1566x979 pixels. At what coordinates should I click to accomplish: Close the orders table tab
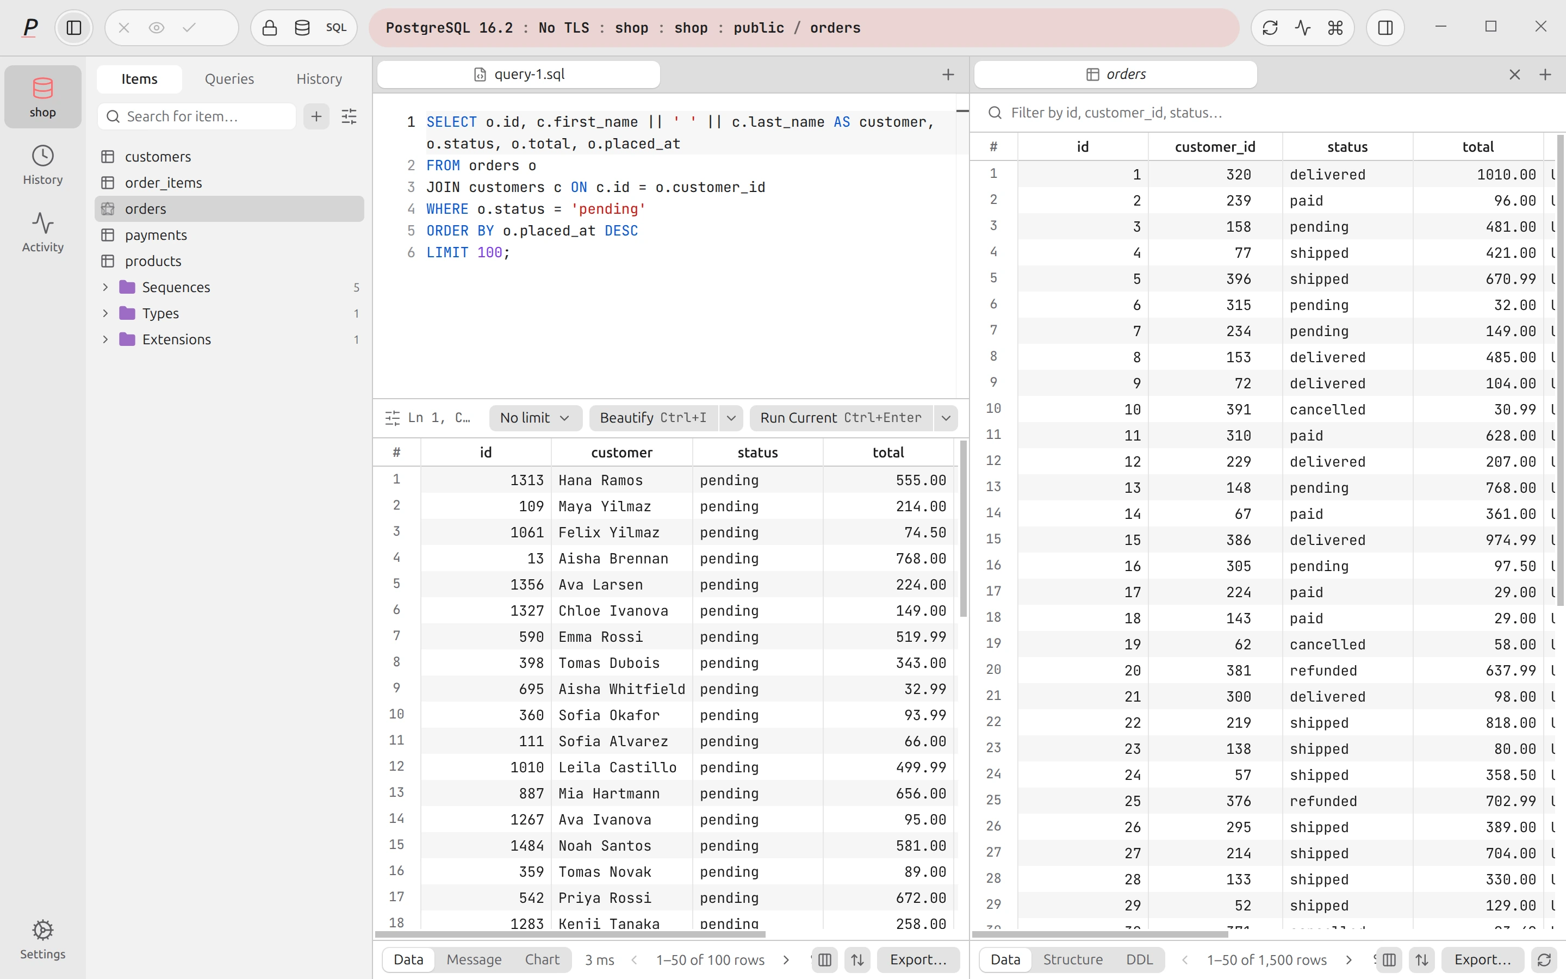tap(1515, 75)
